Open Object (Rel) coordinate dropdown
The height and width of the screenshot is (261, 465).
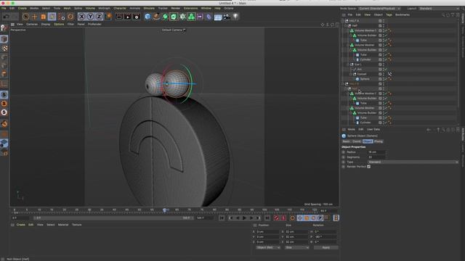tap(268, 247)
